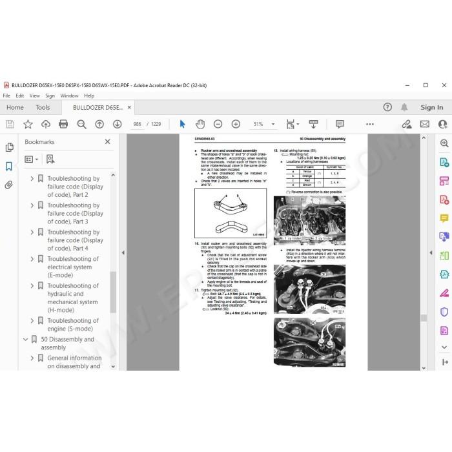Activate the Hand pan tool
This screenshot has width=452, height=452.
200,124
